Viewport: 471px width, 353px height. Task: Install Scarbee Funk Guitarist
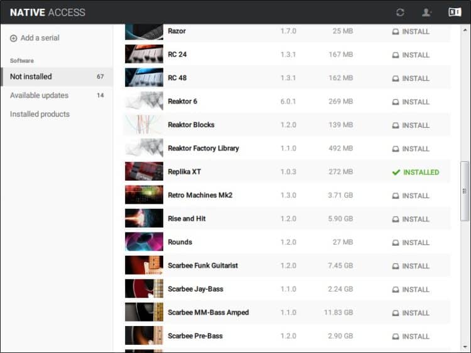pos(411,266)
